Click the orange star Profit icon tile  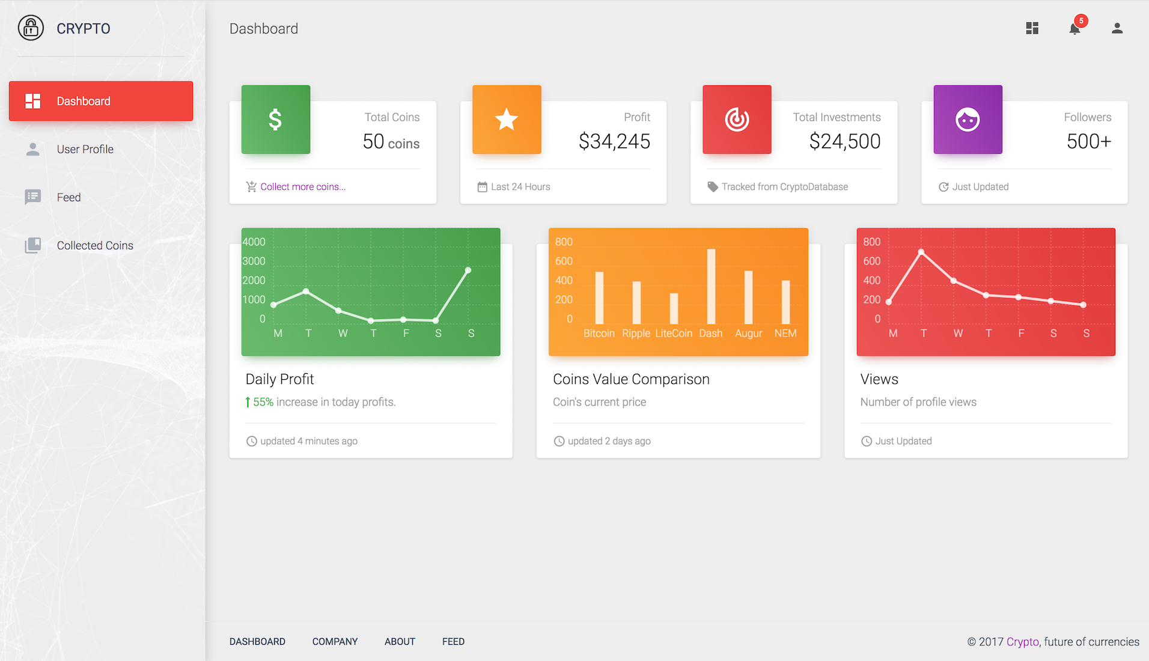(507, 120)
